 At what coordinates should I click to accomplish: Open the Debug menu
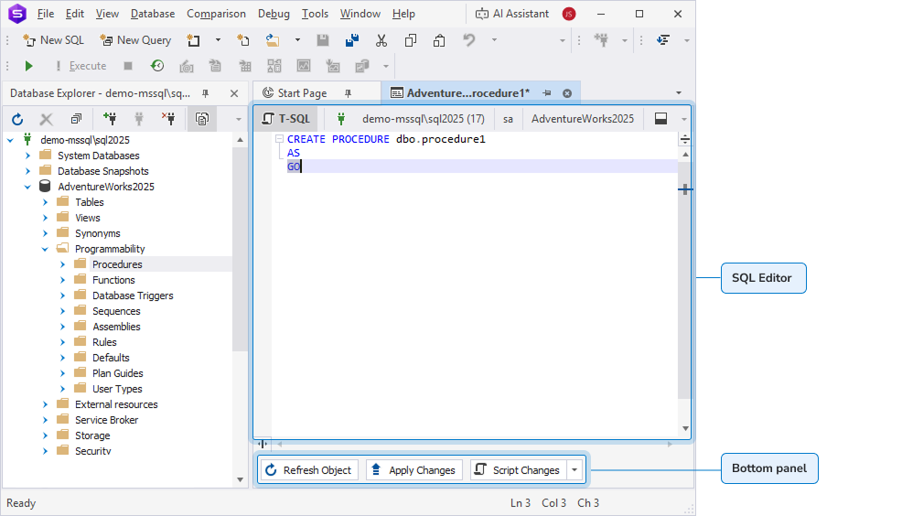[274, 14]
